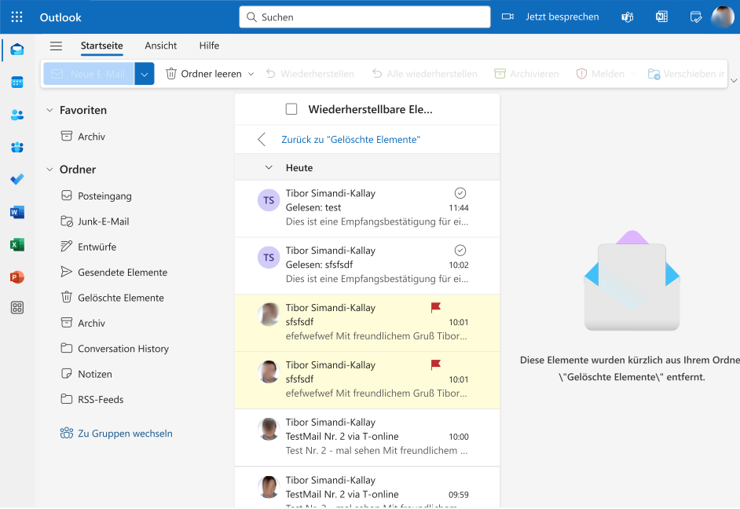Toggle the hamburger navigation pane button
The height and width of the screenshot is (509, 740).
(56, 46)
